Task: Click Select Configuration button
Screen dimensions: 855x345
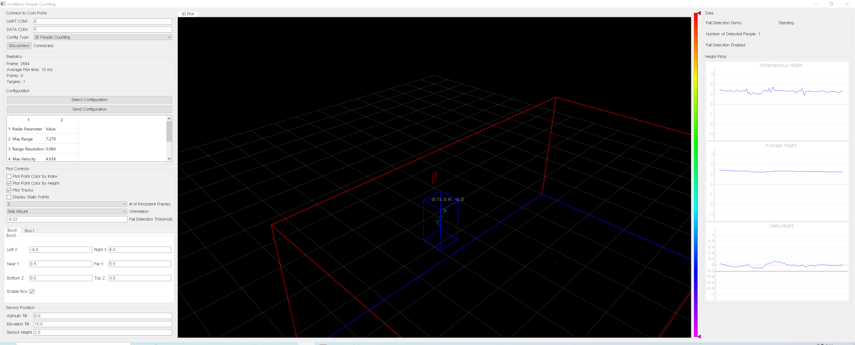Action: pyautogui.click(x=89, y=100)
